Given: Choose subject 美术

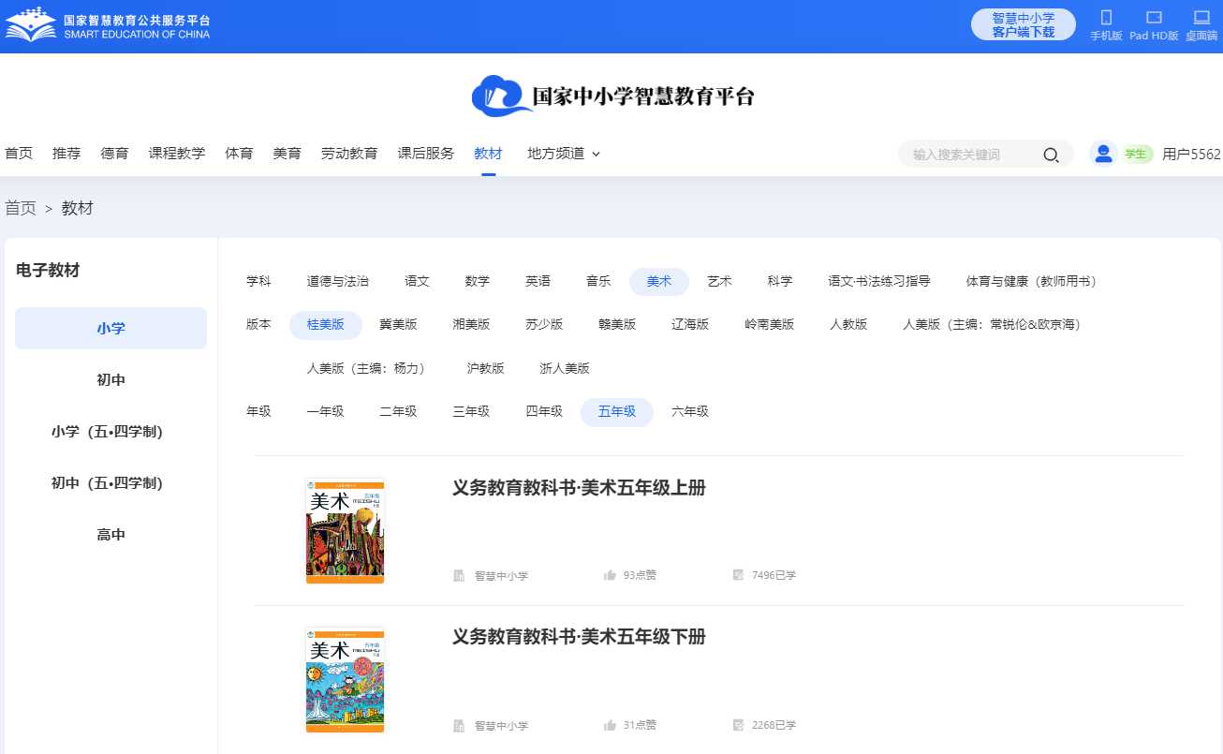Looking at the screenshot, I should (659, 281).
